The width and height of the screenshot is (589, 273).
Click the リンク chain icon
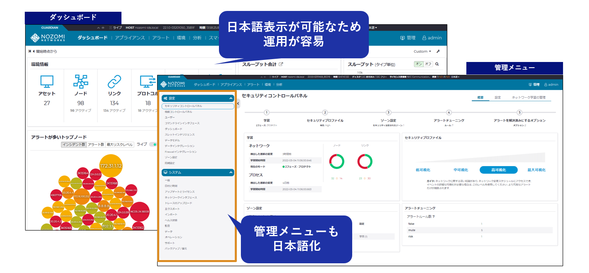click(x=114, y=81)
